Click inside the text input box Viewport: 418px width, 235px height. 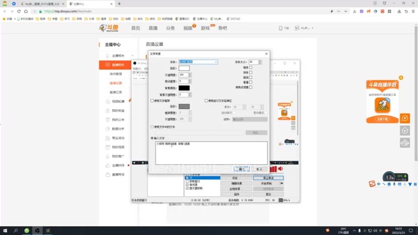212,153
